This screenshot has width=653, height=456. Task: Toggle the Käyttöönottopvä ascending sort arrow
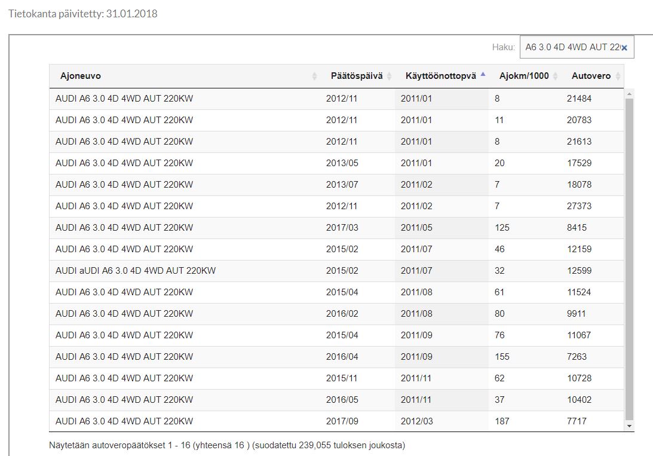pos(483,75)
